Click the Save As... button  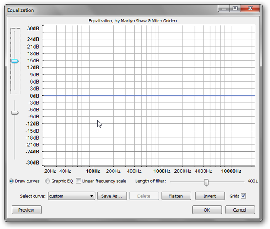pyautogui.click(x=112, y=196)
